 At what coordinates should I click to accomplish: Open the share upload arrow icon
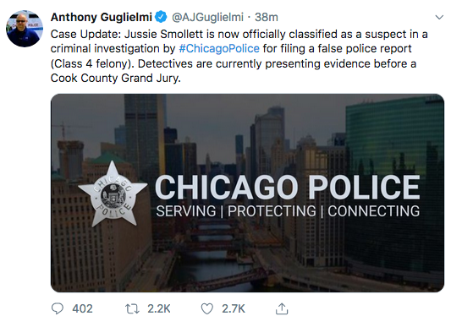pos(282,308)
